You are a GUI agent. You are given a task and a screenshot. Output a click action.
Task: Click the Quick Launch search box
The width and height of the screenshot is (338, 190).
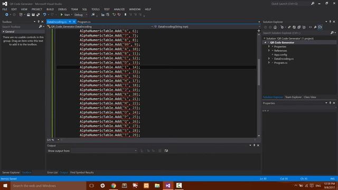[290, 4]
